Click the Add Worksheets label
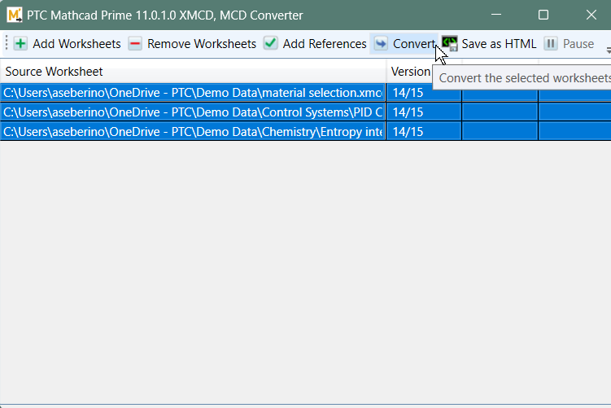Viewport: 611px width, 408px height. [x=76, y=44]
